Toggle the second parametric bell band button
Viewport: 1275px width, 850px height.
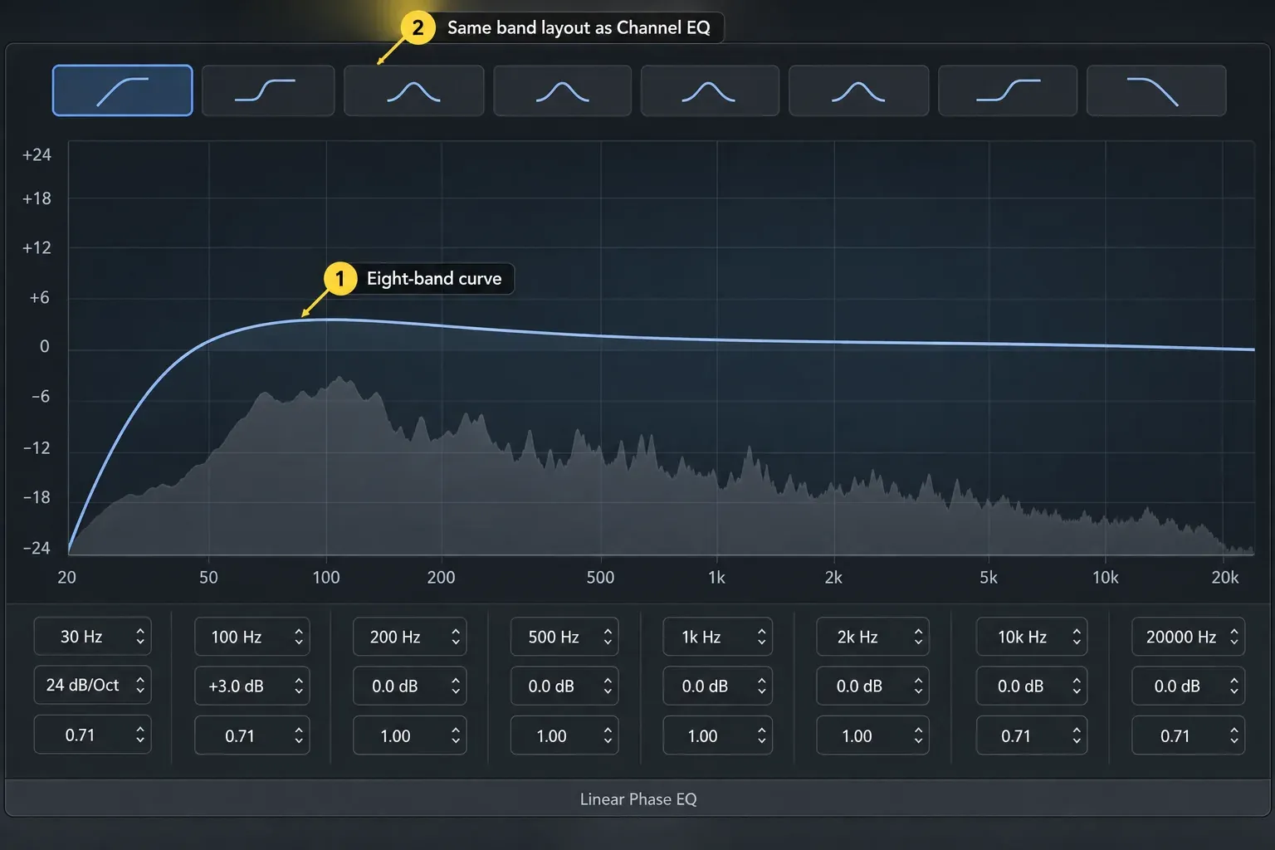(563, 90)
